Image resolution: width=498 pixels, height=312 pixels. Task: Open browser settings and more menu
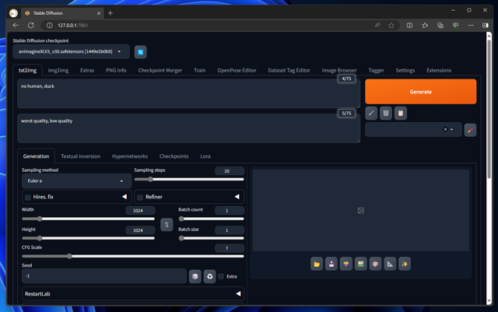[471, 26]
